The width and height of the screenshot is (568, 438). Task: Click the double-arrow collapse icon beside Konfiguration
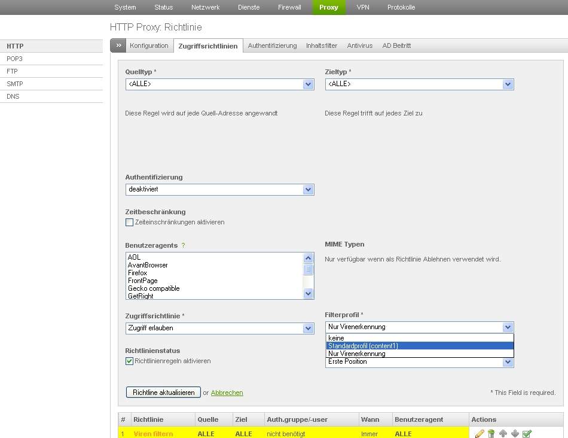(118, 45)
